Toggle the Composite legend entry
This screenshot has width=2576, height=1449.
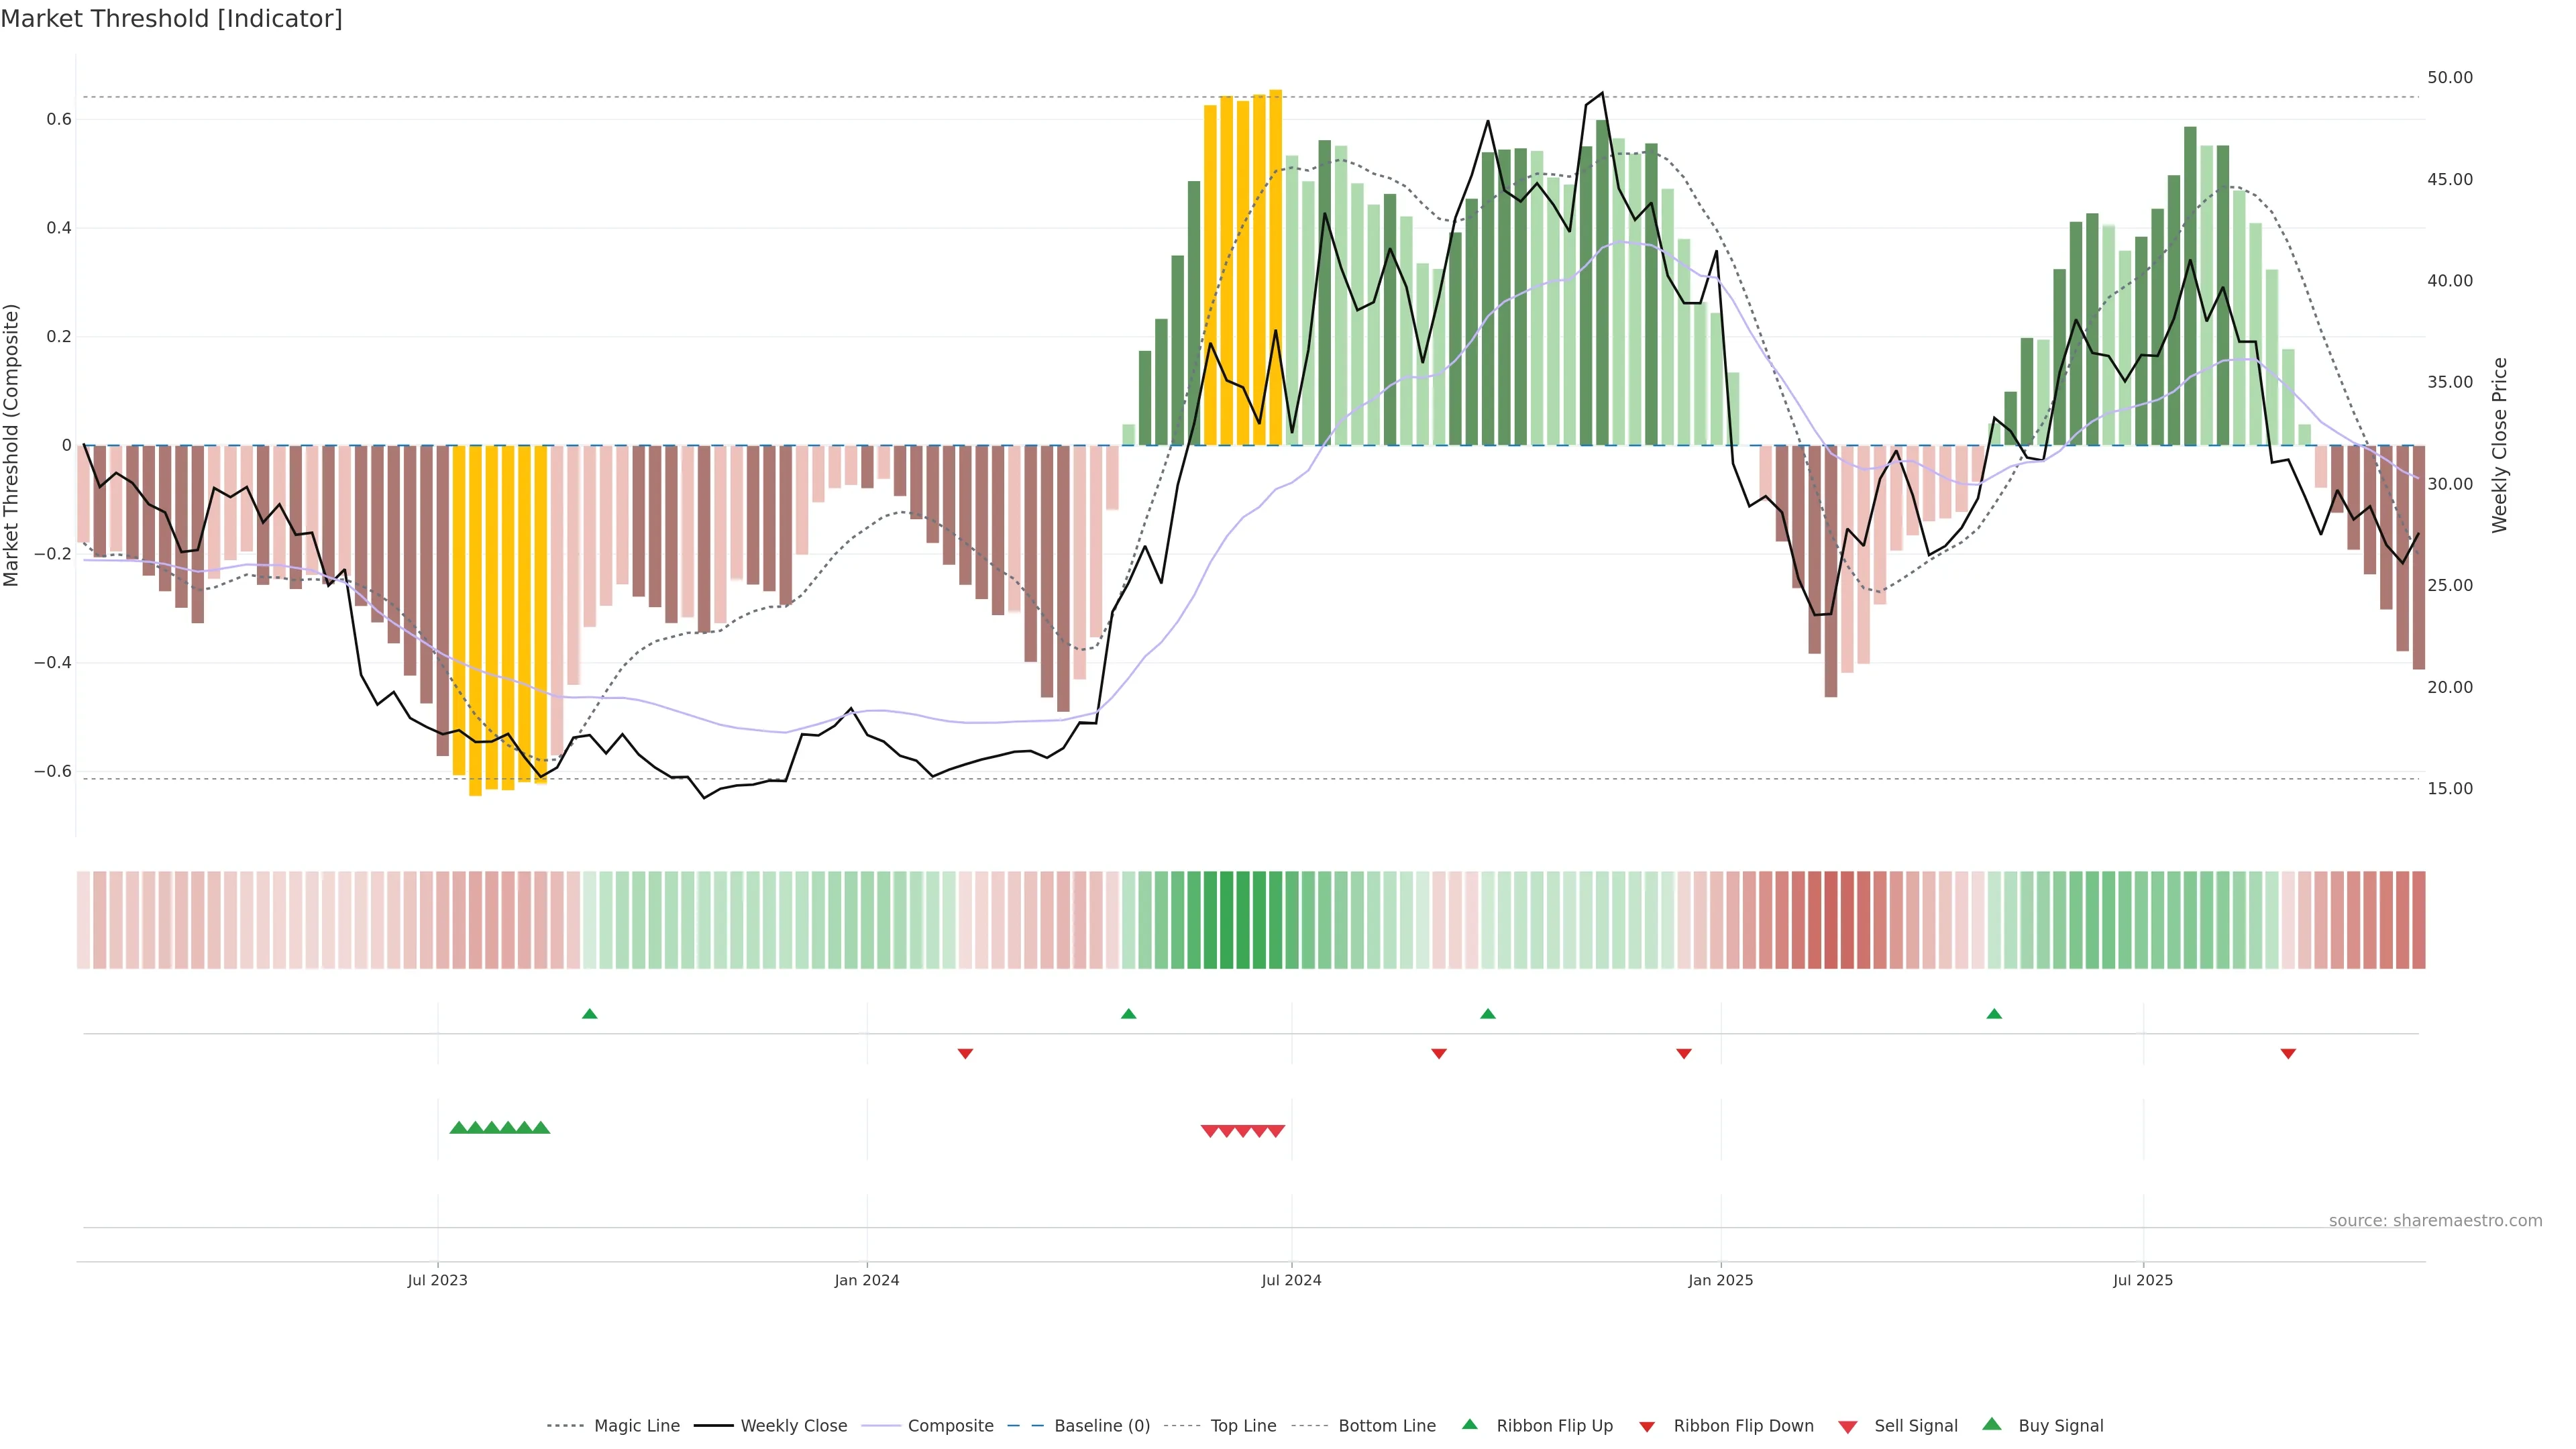point(950,1426)
